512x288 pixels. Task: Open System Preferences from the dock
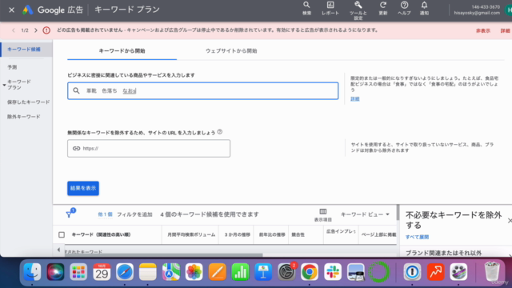(286, 272)
